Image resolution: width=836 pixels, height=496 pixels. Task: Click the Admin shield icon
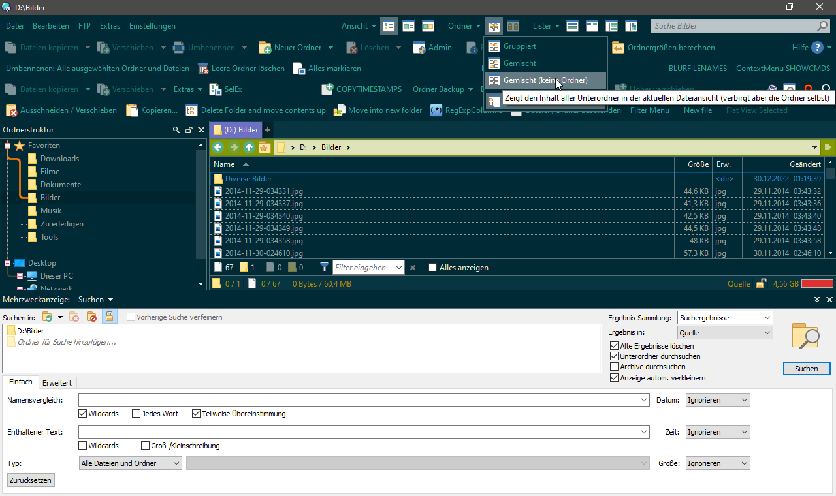pyautogui.click(x=419, y=48)
